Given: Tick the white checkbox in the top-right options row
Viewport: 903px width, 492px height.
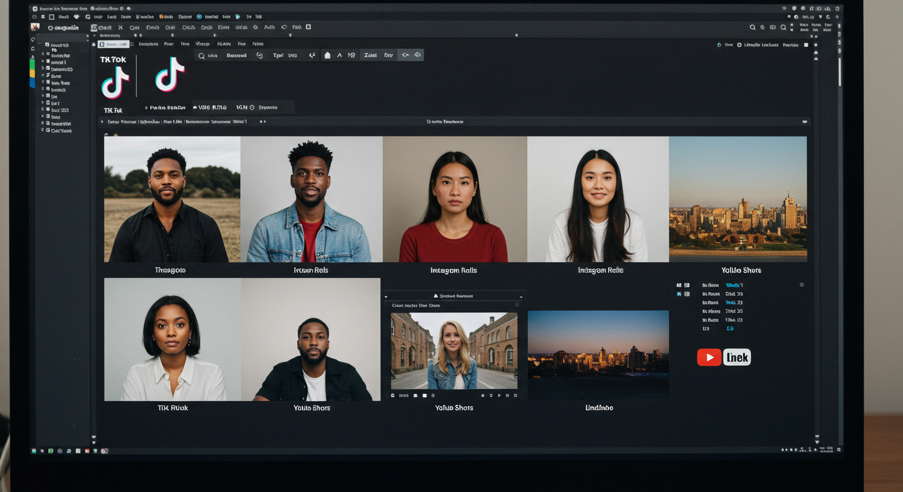Looking at the screenshot, I should (x=806, y=45).
